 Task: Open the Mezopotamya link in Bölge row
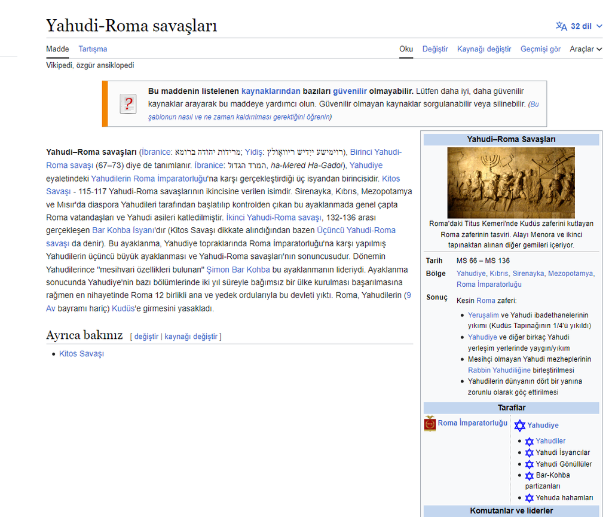pyautogui.click(x=570, y=274)
